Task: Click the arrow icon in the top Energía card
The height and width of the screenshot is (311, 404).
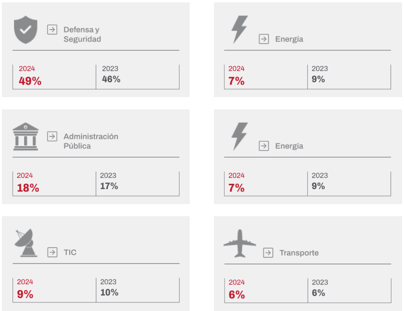Action: [264, 39]
